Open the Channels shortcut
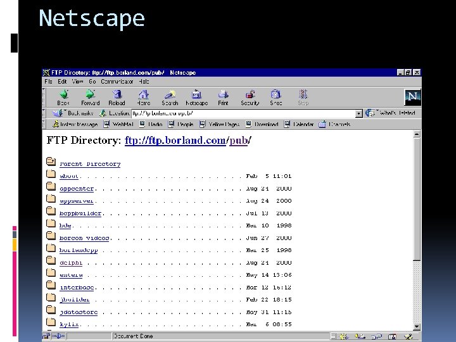Screen dimensions: 456x342 coord(335,124)
